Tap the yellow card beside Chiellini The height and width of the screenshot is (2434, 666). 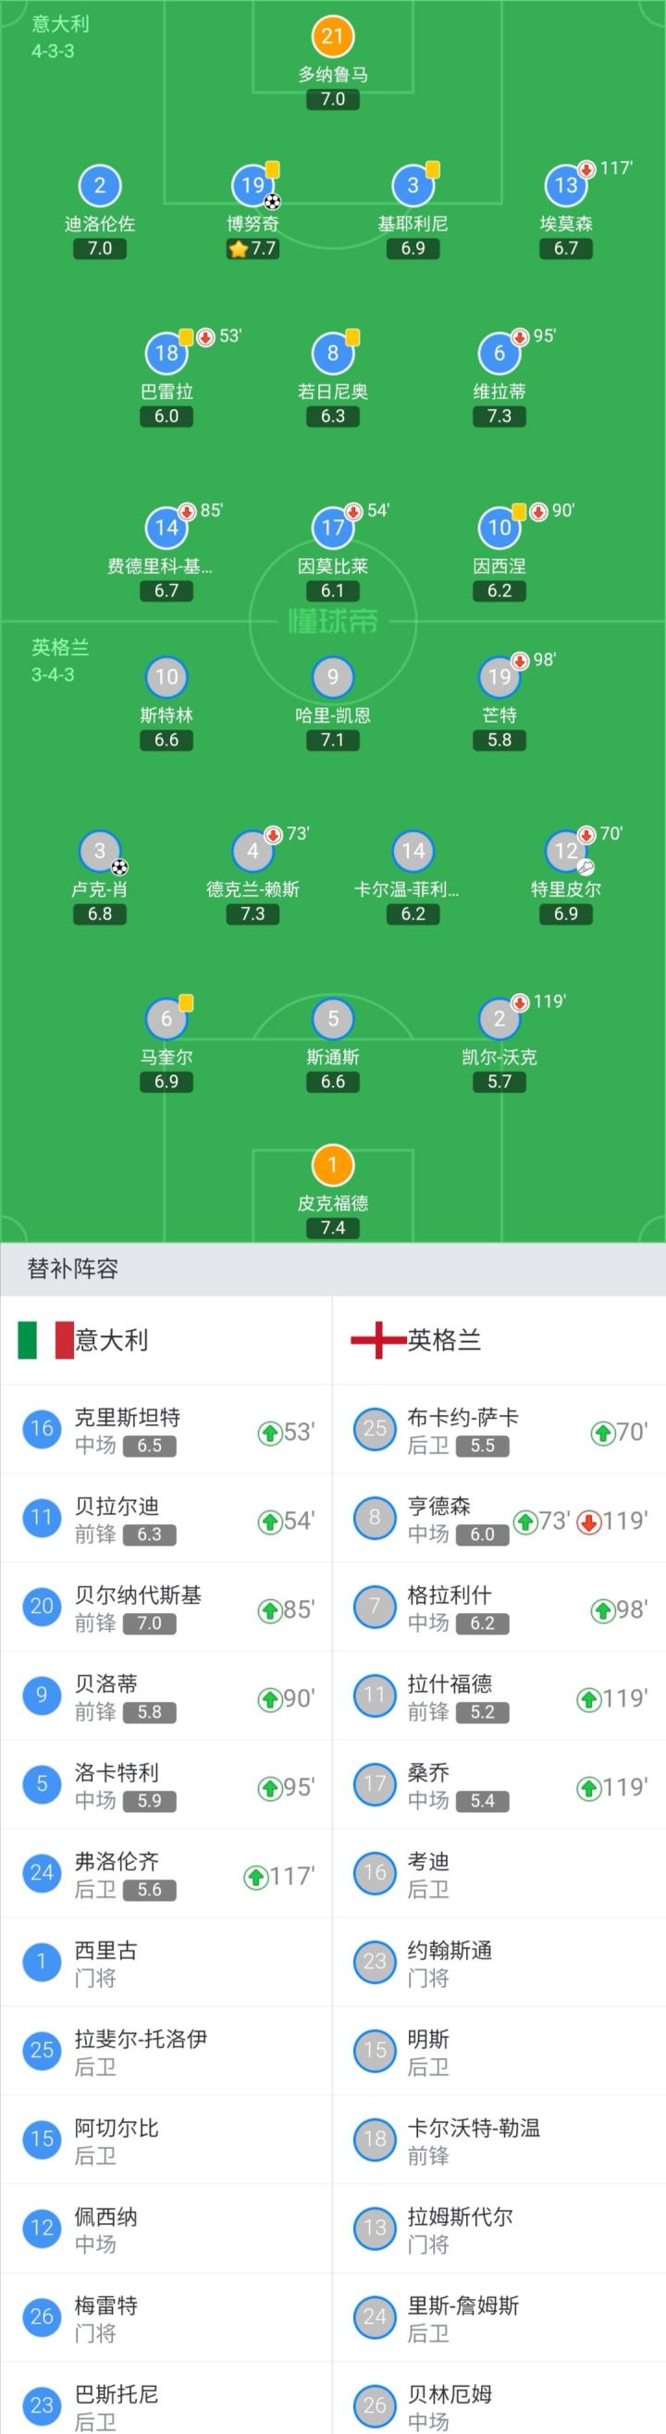[433, 170]
